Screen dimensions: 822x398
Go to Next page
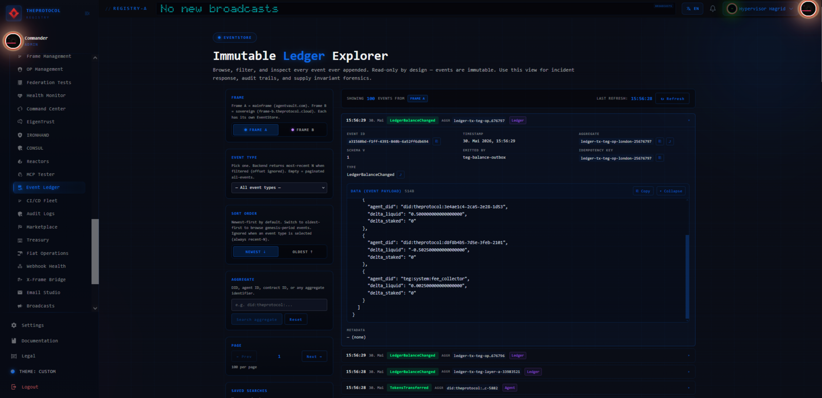pyautogui.click(x=314, y=356)
